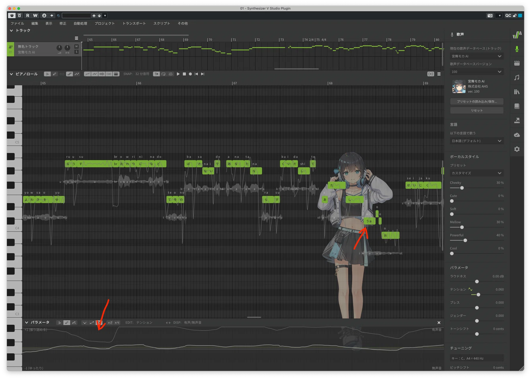Open the settings gear in right sidebar

point(517,149)
